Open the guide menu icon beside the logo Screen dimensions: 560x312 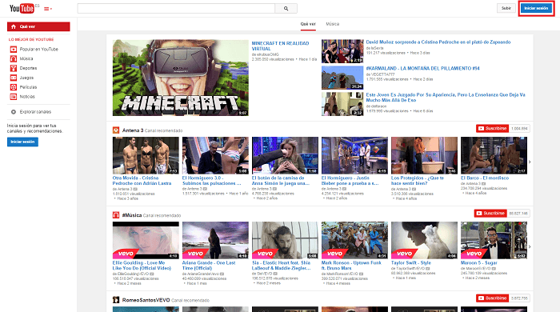tap(48, 9)
